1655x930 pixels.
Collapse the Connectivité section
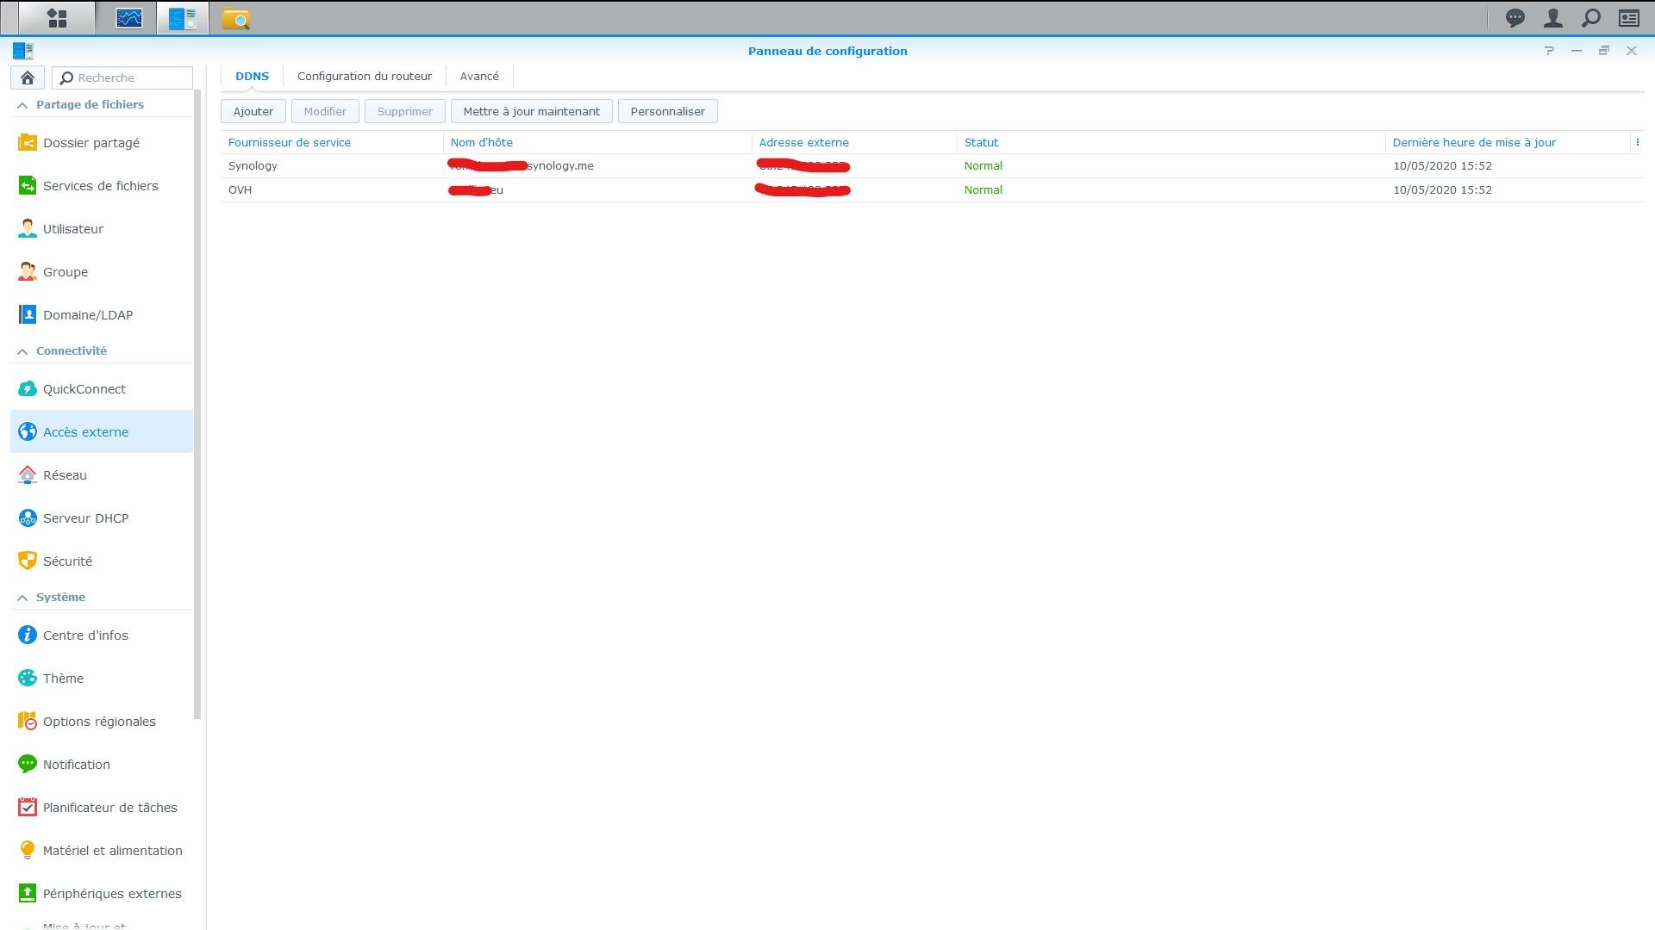(x=22, y=351)
